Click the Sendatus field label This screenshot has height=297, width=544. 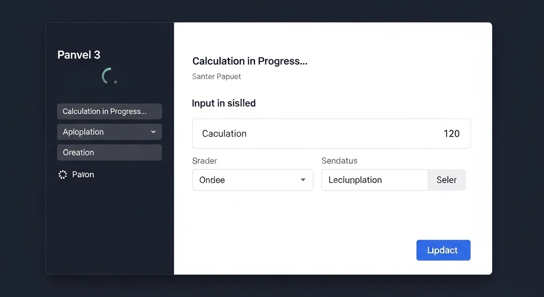point(339,161)
